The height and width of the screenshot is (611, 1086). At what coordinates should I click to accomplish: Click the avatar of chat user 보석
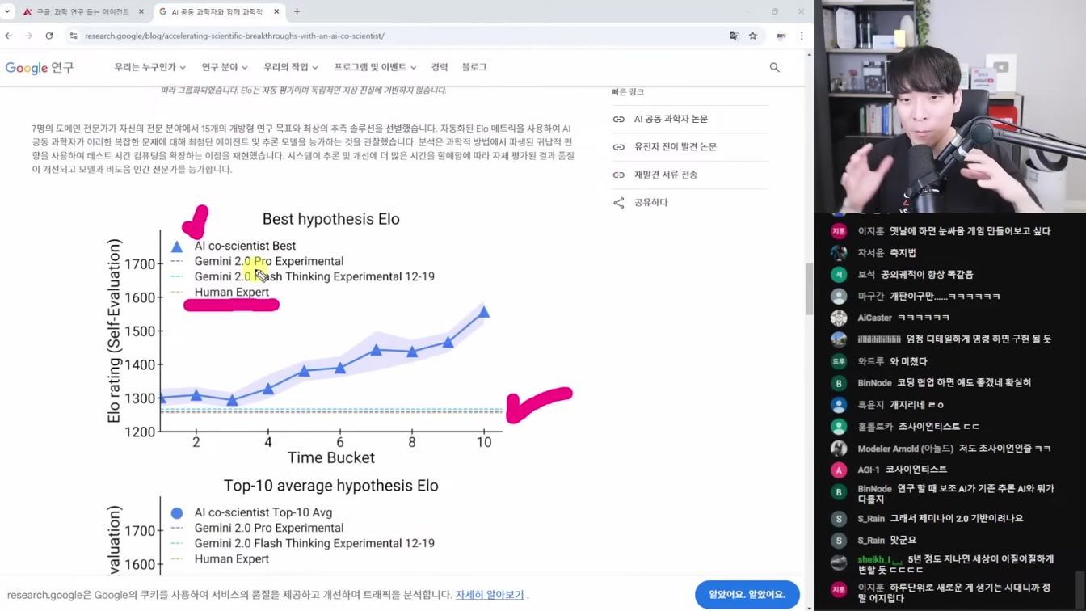[x=839, y=275]
